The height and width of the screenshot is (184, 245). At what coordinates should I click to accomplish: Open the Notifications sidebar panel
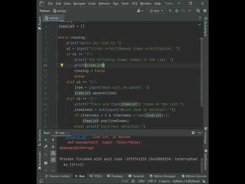tap(206, 159)
